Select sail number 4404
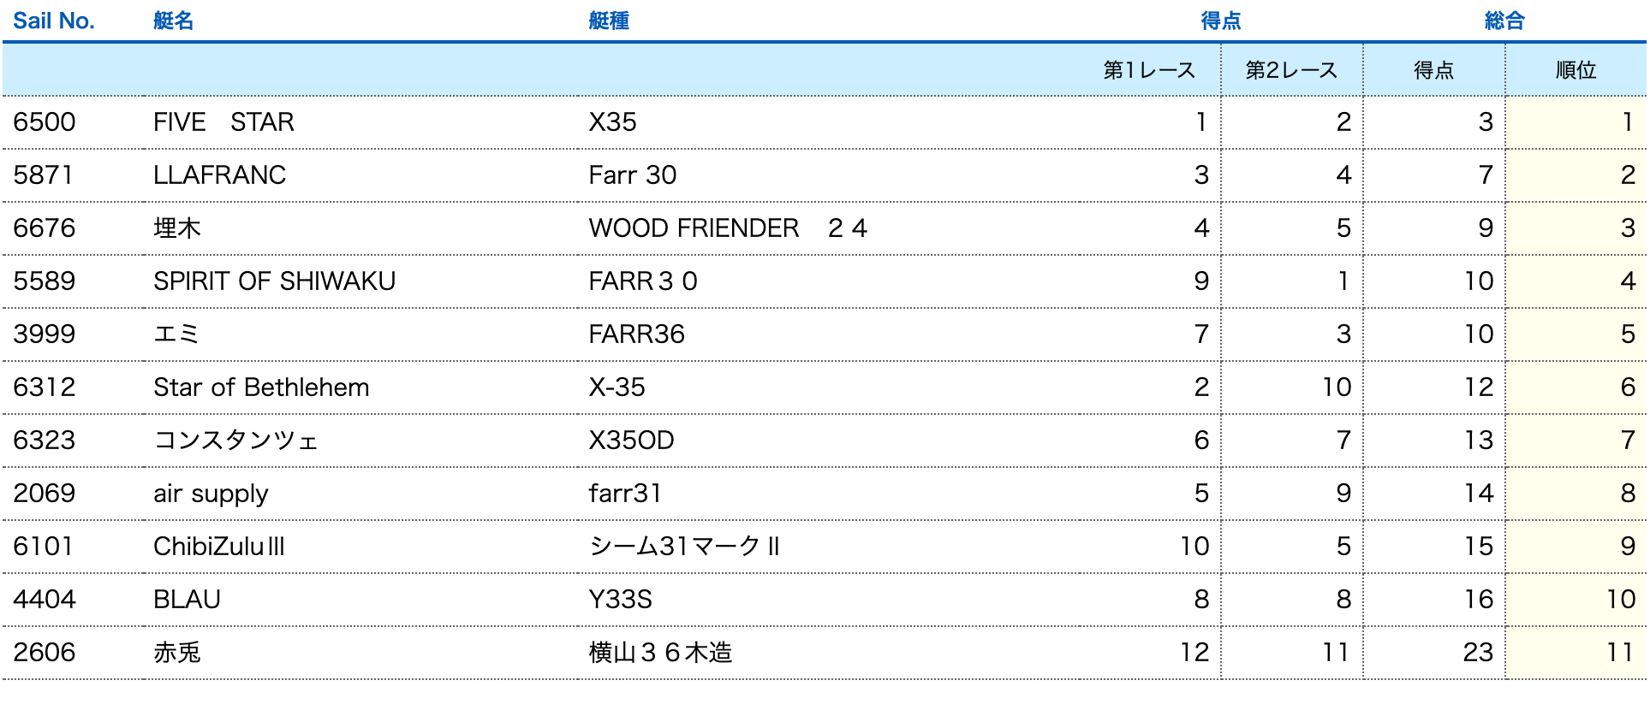 [x=45, y=600]
